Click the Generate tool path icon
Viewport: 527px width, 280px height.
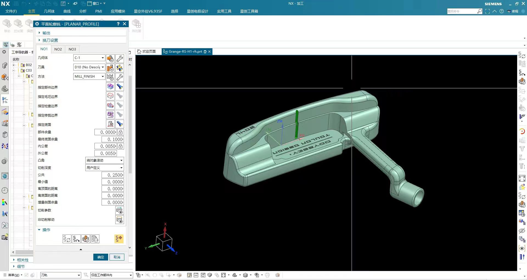(x=67, y=239)
